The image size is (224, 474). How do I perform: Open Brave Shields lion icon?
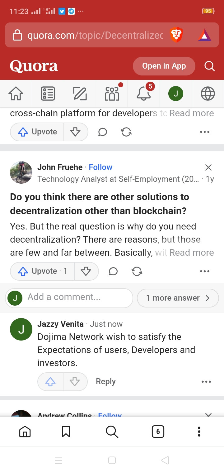coord(176,35)
